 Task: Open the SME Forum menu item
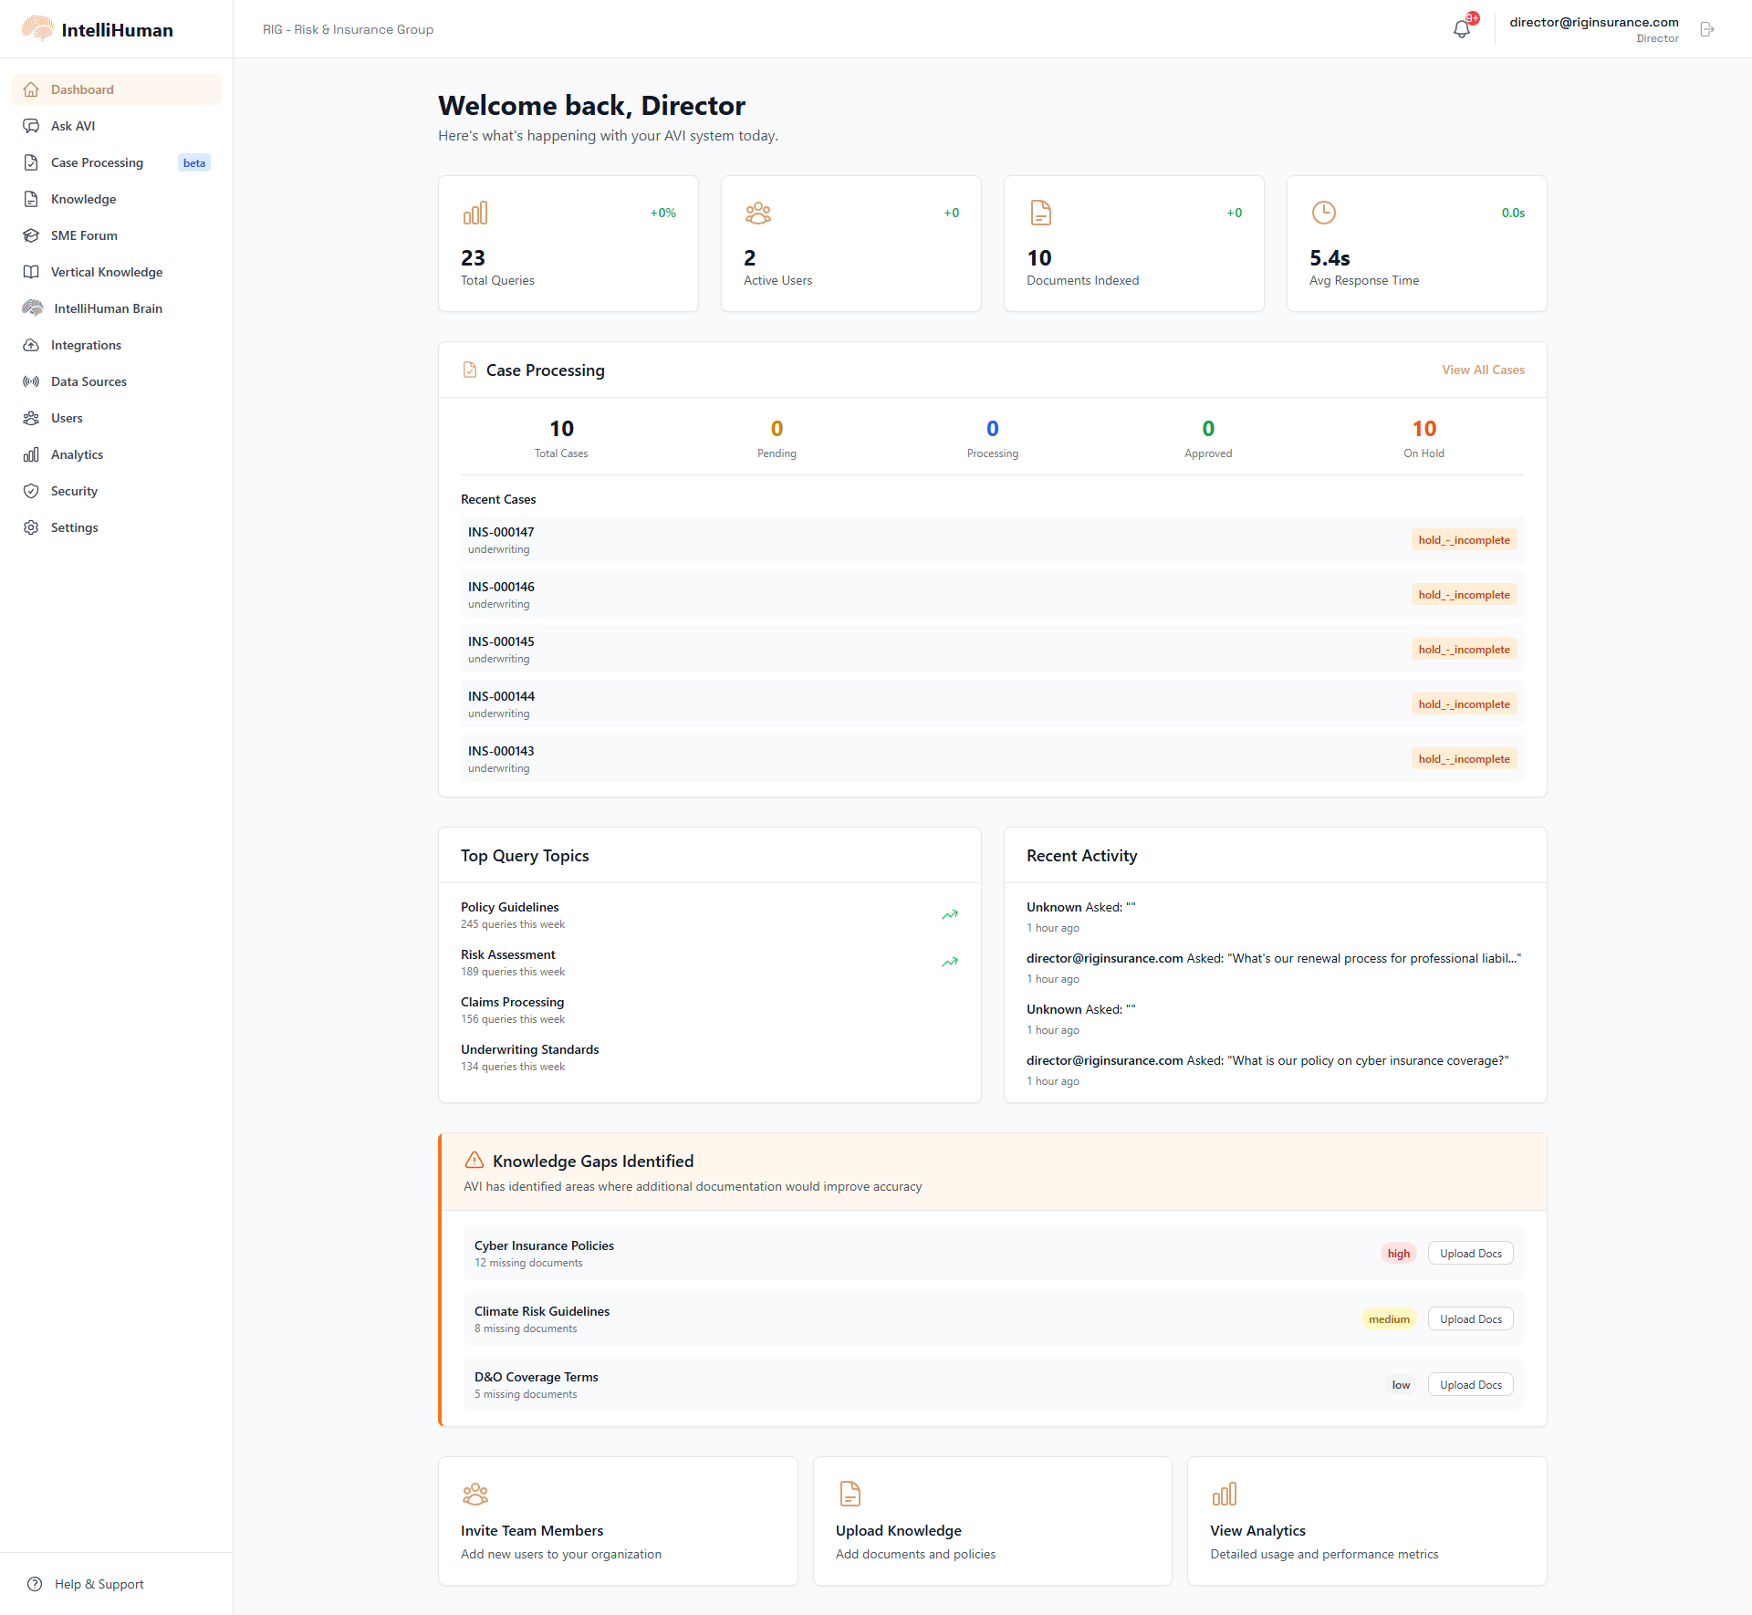[84, 235]
